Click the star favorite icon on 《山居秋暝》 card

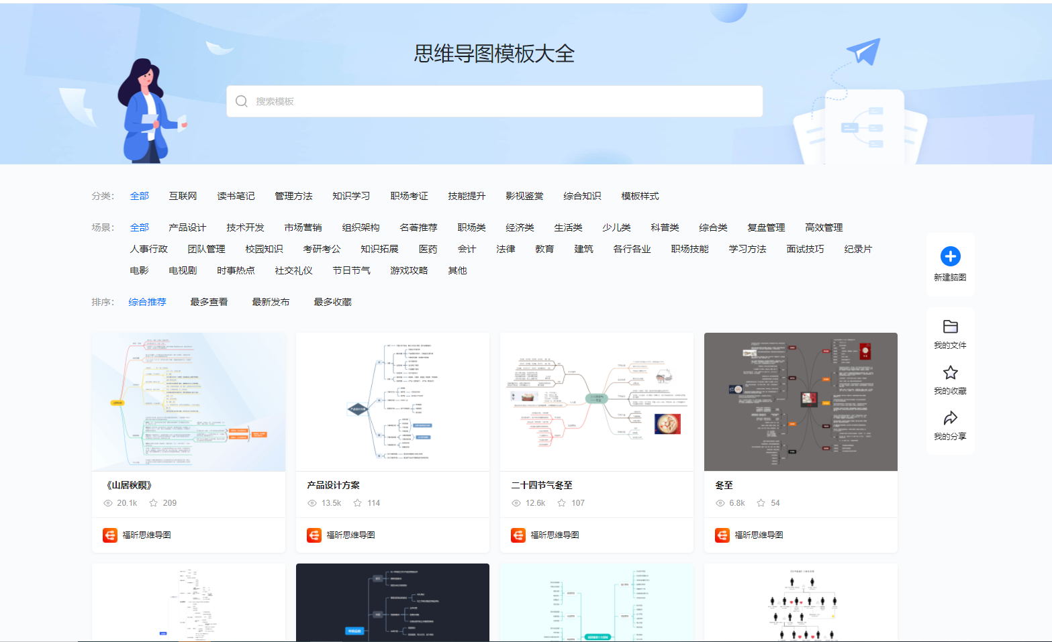(154, 503)
